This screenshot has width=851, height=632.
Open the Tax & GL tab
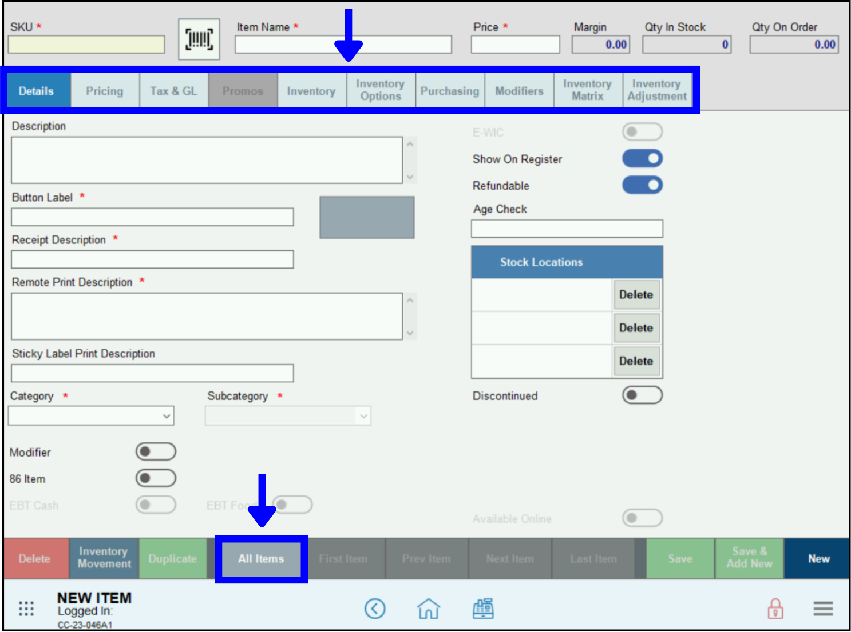(174, 90)
